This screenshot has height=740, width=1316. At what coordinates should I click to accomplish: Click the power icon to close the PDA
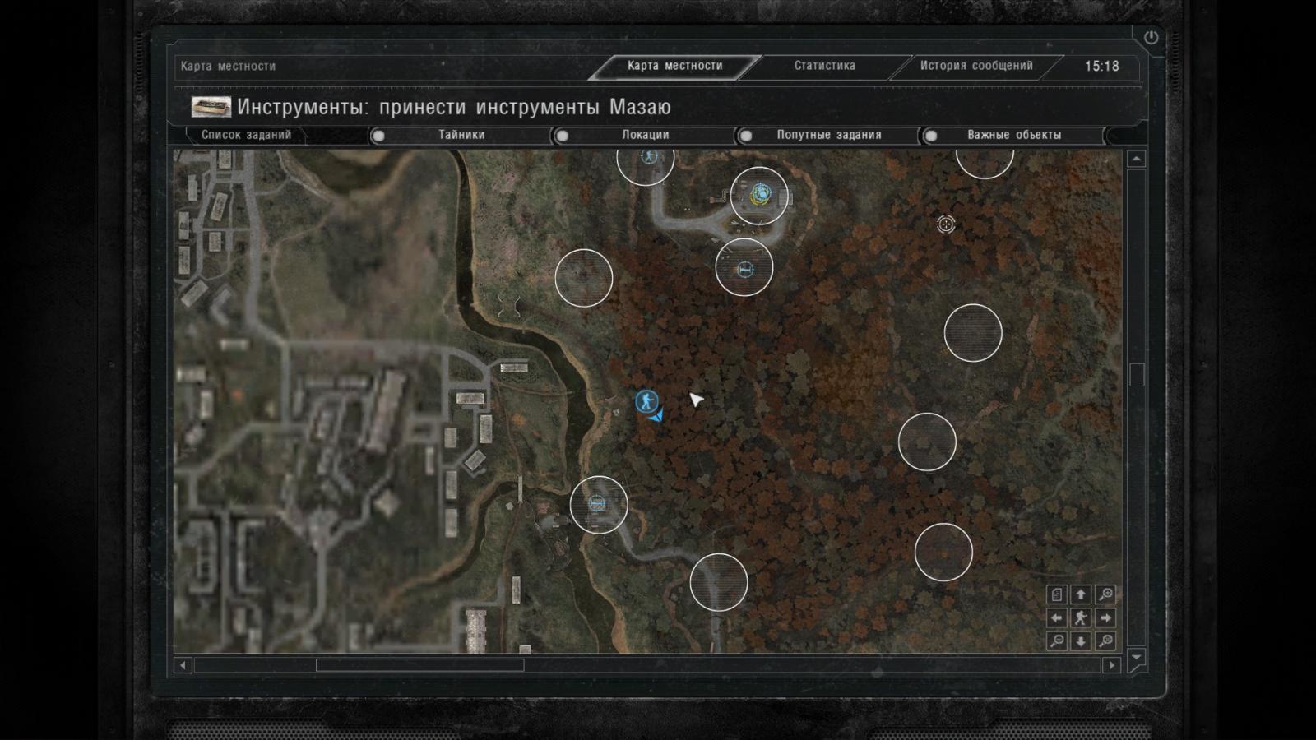(1151, 37)
